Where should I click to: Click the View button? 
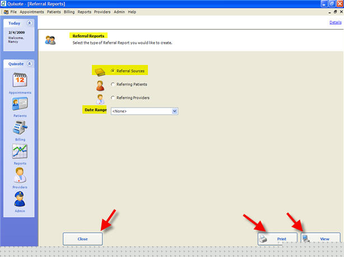pyautogui.click(x=320, y=238)
